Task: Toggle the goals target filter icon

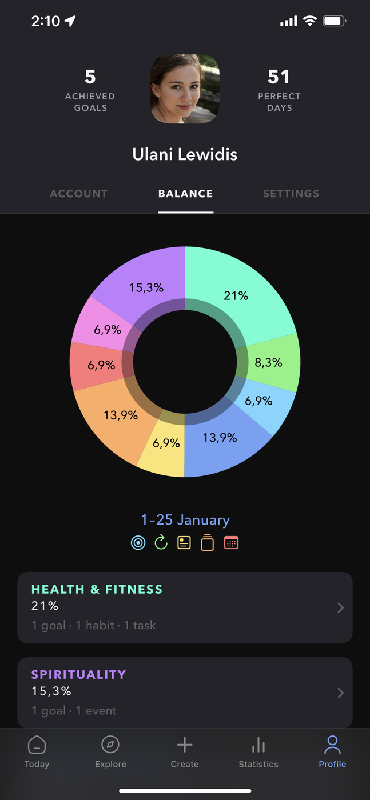Action: (x=138, y=543)
